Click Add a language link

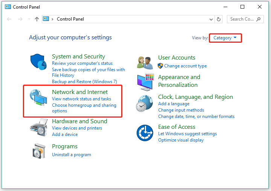(x=174, y=104)
